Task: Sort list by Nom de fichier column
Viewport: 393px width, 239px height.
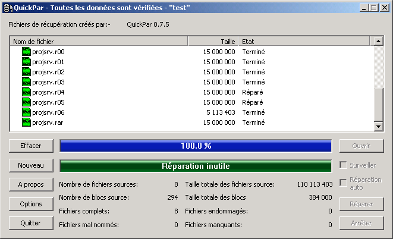Action: coord(99,42)
